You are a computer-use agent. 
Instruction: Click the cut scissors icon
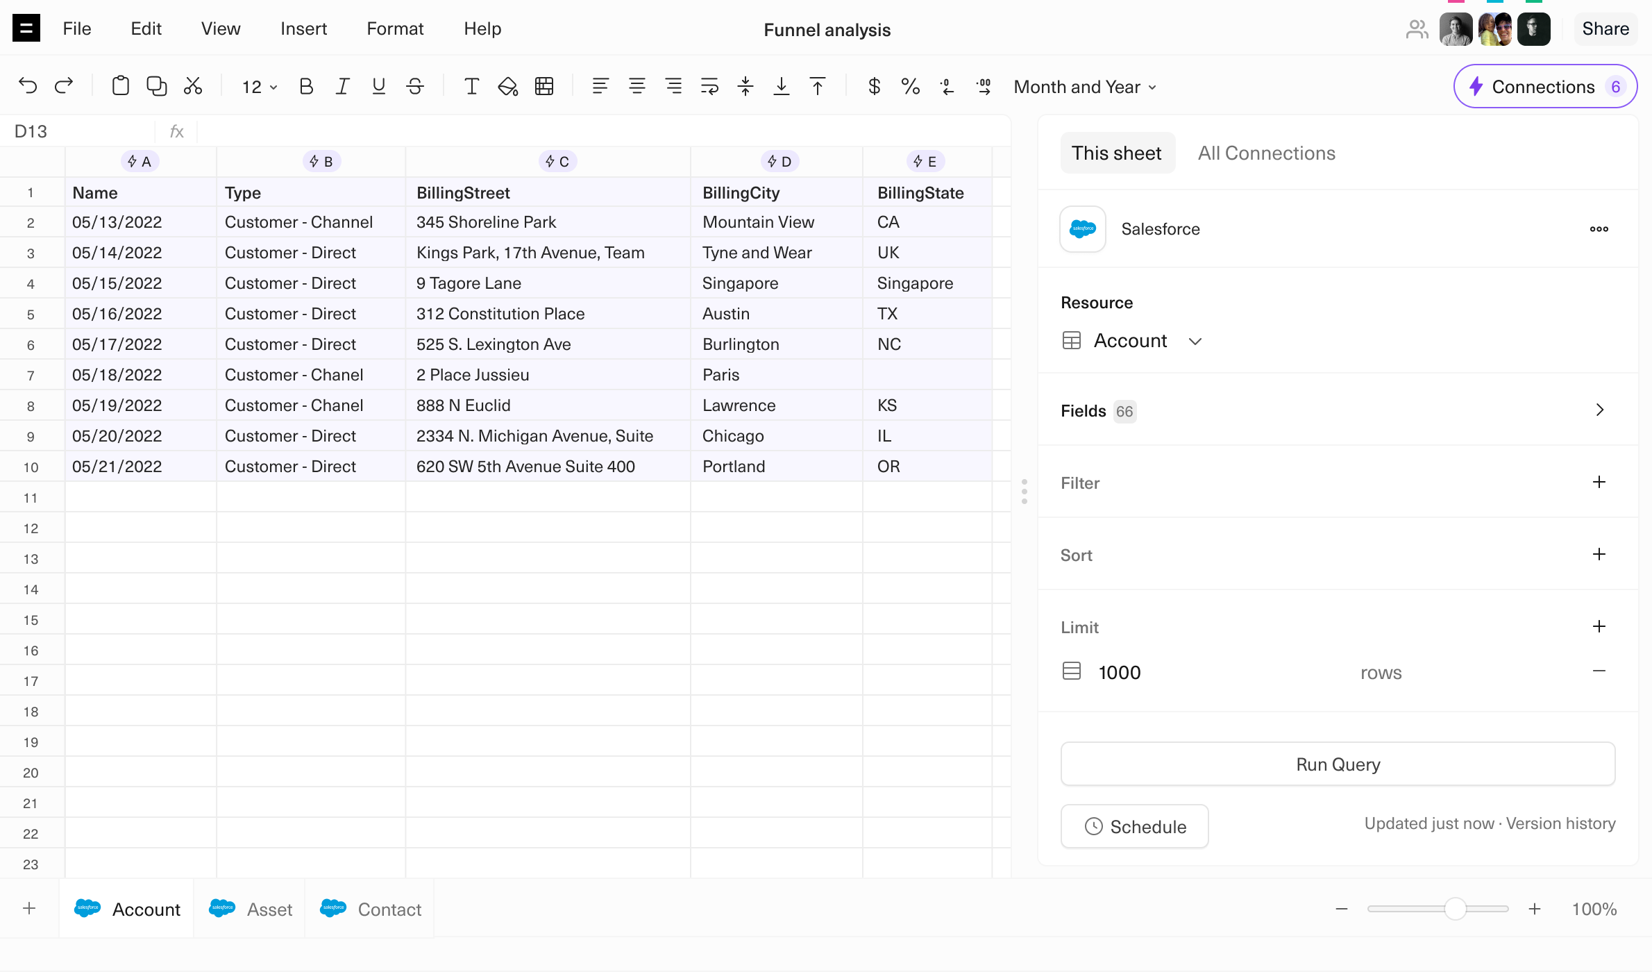[193, 86]
